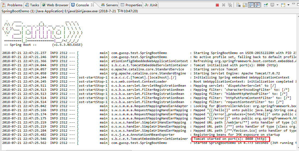Click 'Mapped URL path [/webjars/**]' message

(x=245, y=122)
